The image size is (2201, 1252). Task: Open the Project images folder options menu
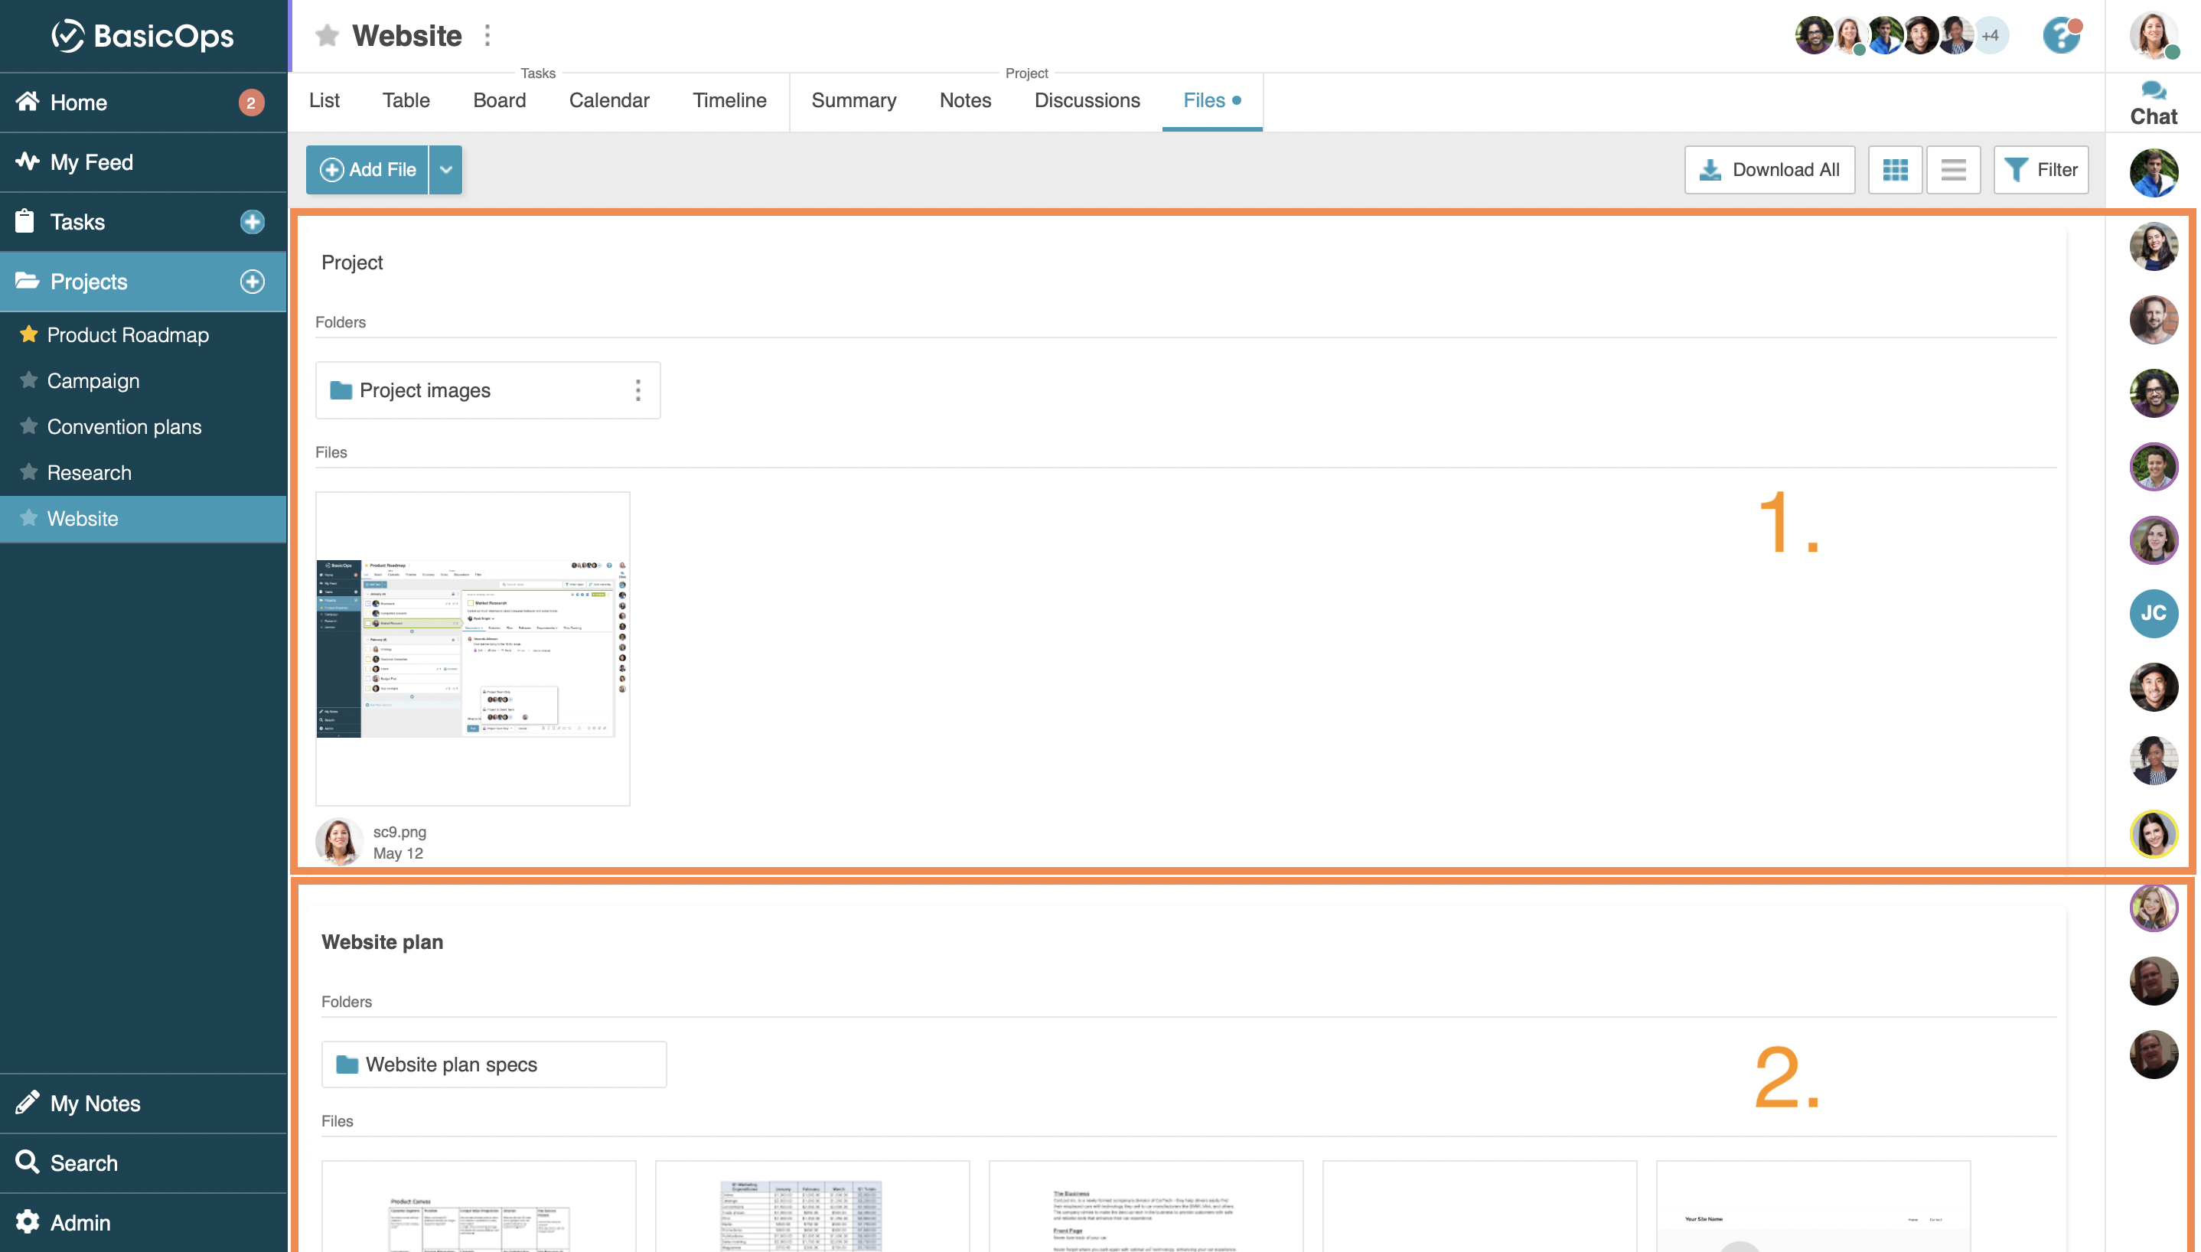point(638,390)
